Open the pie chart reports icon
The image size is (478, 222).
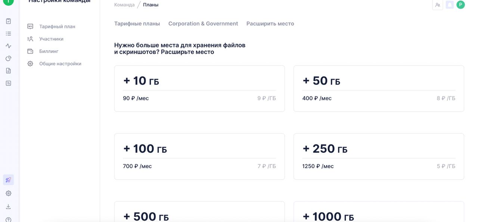[x=8, y=58]
